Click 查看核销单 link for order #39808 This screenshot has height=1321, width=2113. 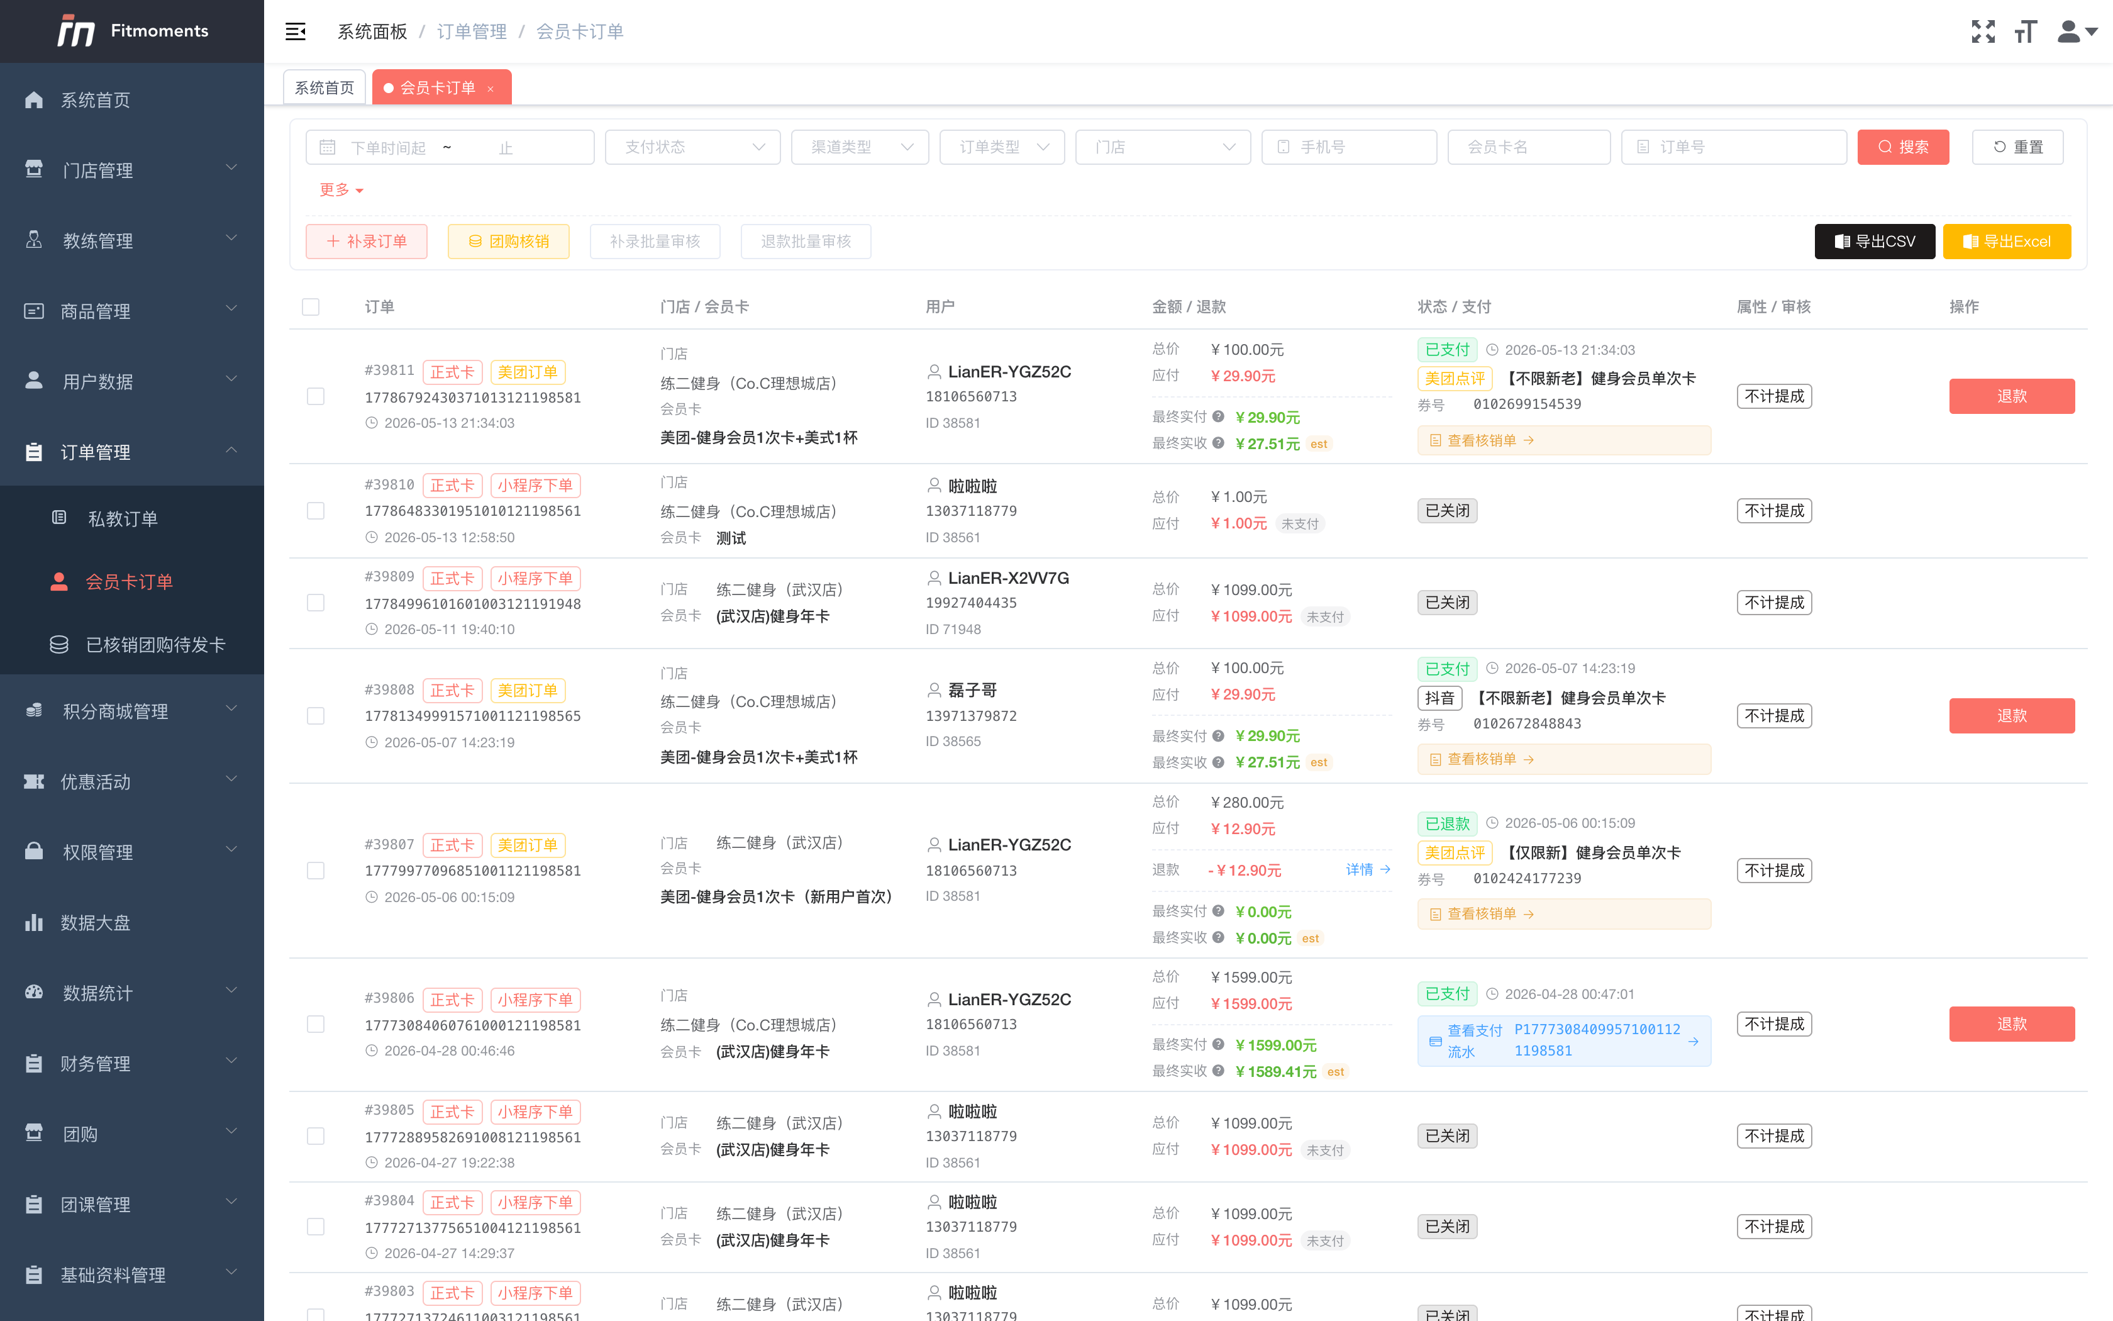tap(1481, 759)
